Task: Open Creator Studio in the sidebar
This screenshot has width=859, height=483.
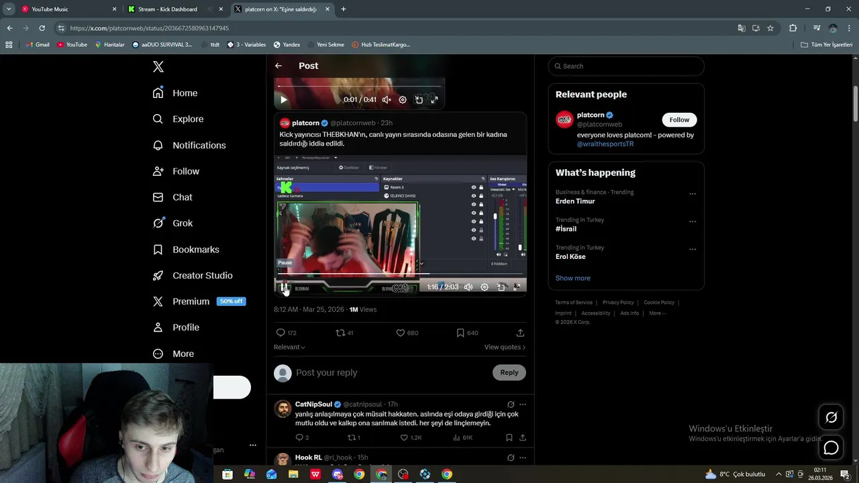Action: [x=193, y=276]
